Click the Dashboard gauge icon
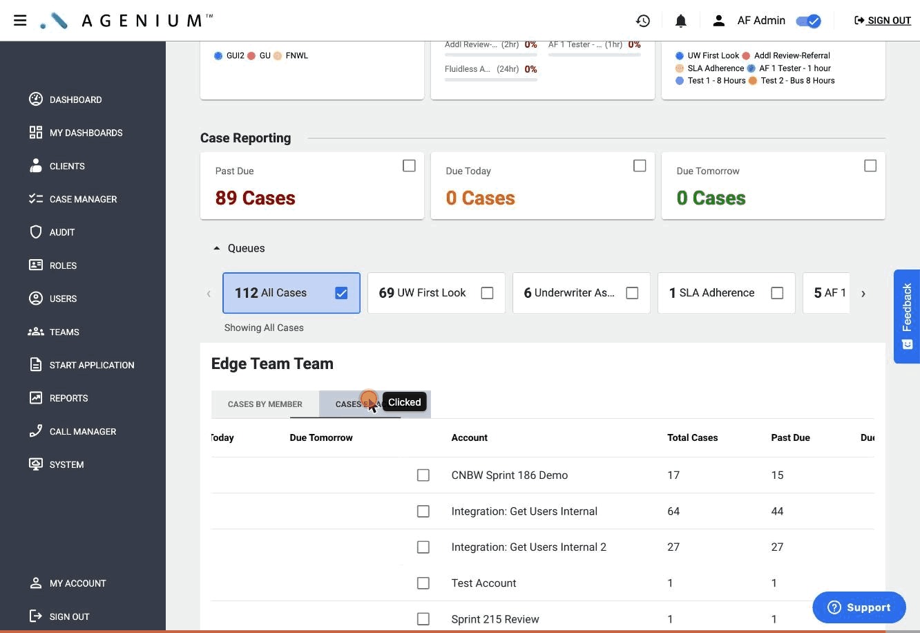 (x=36, y=99)
